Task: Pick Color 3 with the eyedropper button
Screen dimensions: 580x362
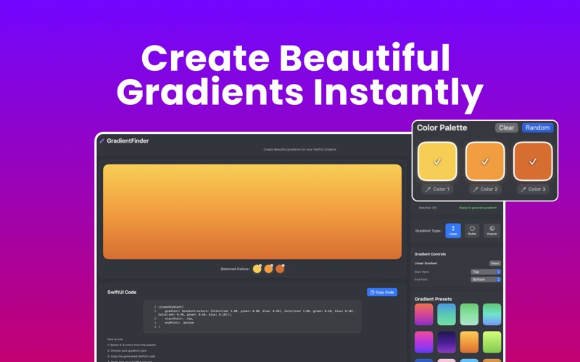Action: tap(533, 189)
